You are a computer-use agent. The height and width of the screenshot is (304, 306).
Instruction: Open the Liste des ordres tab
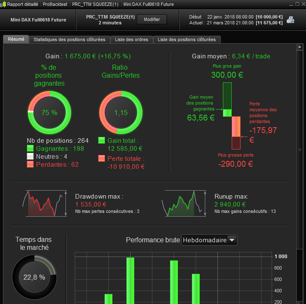pyautogui.click(x=131, y=39)
